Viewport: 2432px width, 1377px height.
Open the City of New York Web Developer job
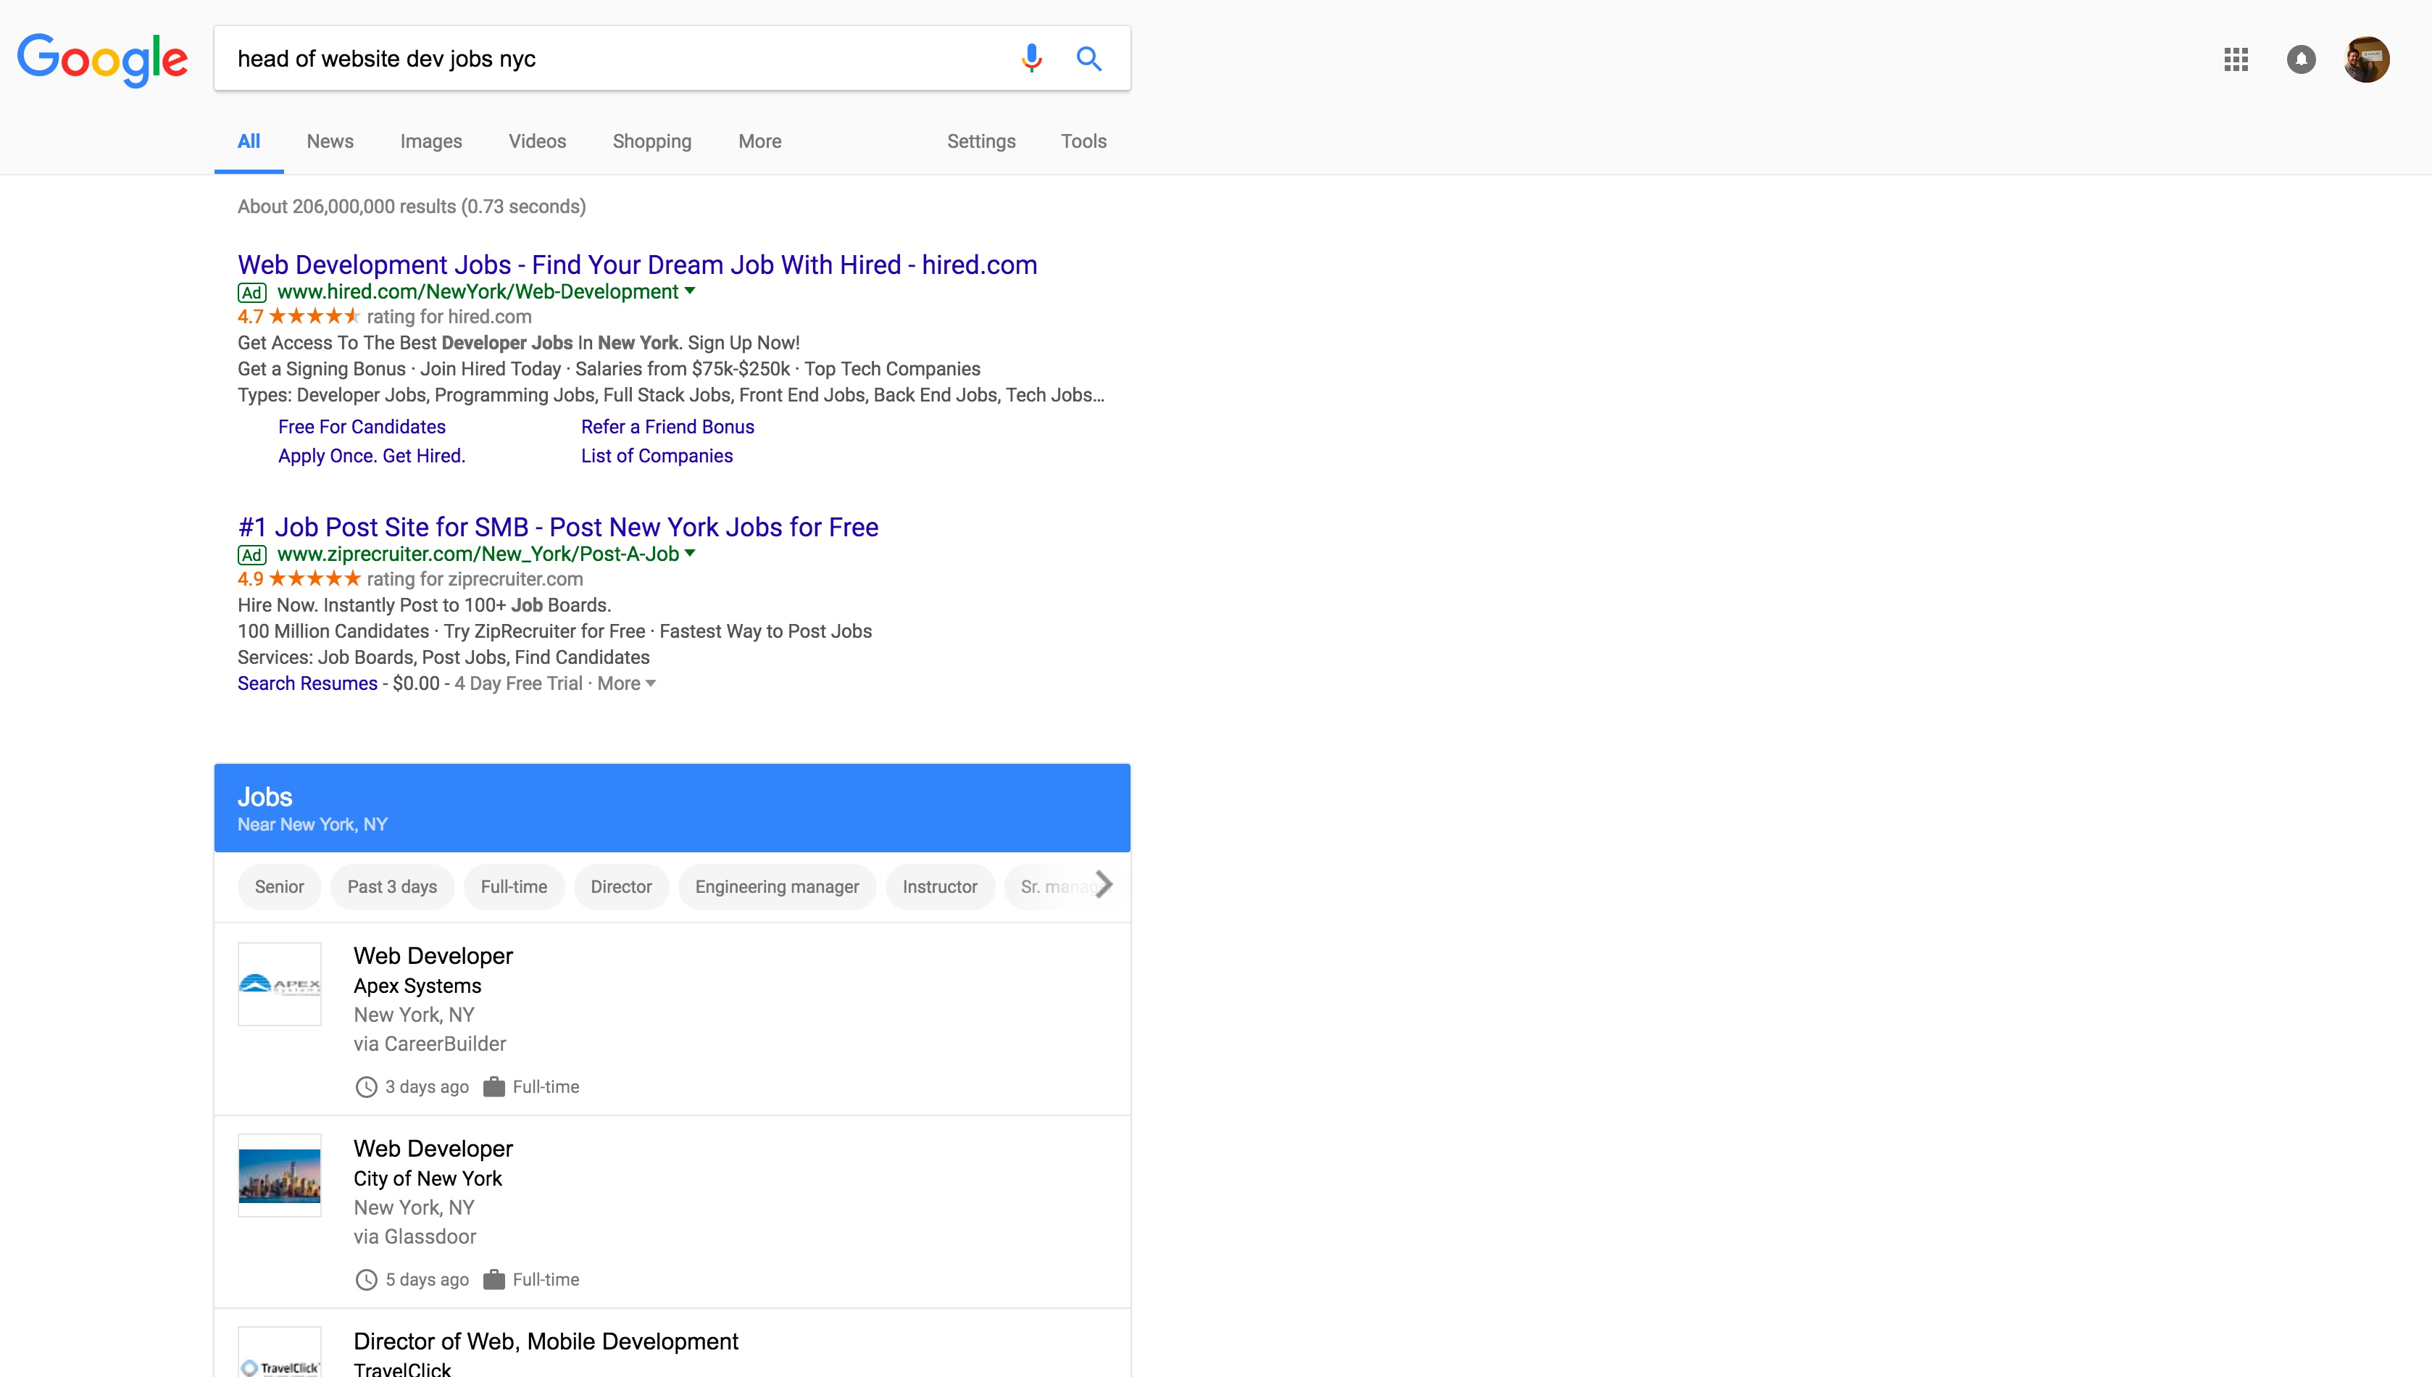(x=672, y=1212)
